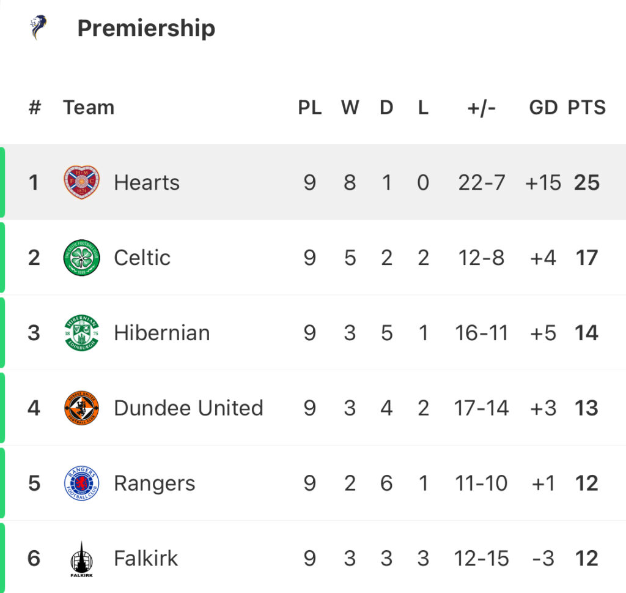This screenshot has height=593, width=626.
Task: Sort table by PTS column header
Action: (586, 108)
